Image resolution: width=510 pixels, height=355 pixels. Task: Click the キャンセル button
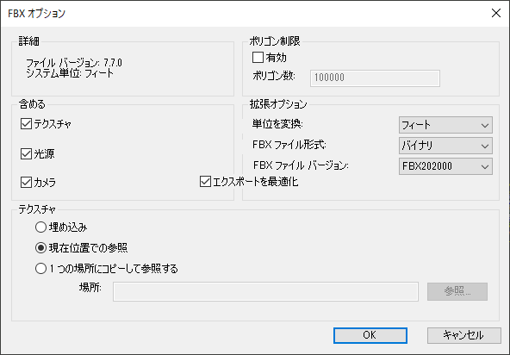click(x=464, y=335)
